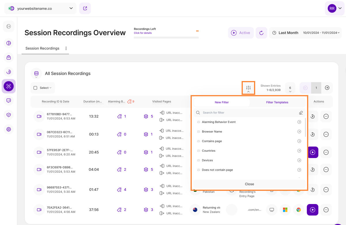Click the refresh recordings icon
The width and height of the screenshot is (346, 225).
(261, 33)
